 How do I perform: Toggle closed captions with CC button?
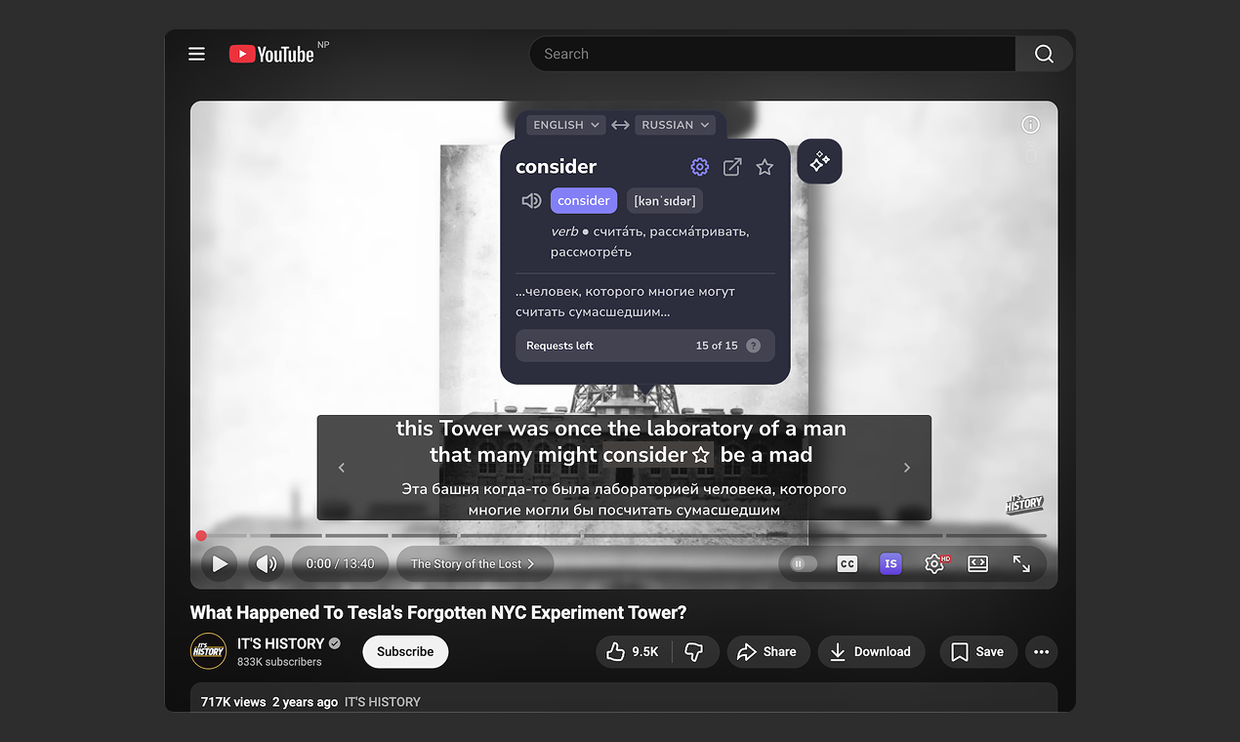pyautogui.click(x=847, y=564)
